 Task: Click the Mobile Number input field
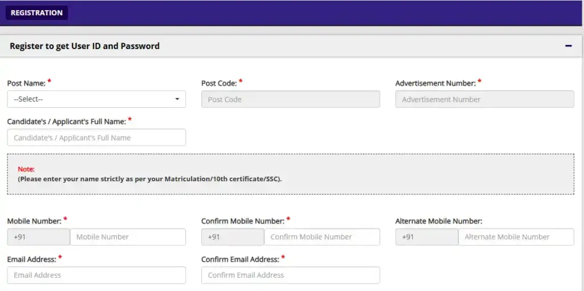[x=128, y=237]
